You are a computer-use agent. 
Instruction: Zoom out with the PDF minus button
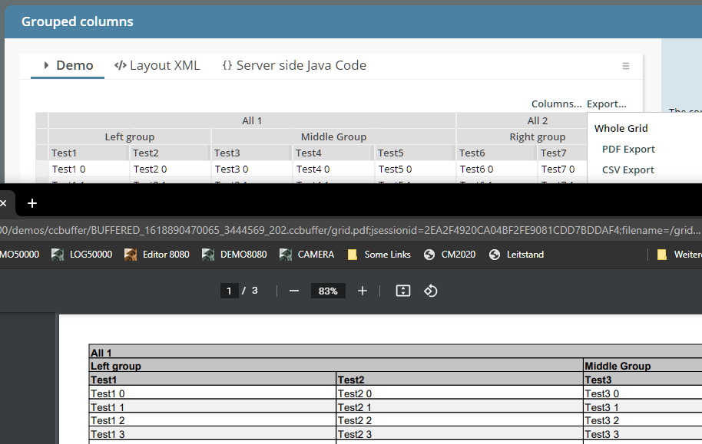coord(293,291)
